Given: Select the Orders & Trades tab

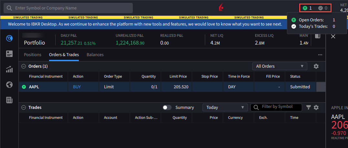Looking at the screenshot, I should [x=64, y=55].
